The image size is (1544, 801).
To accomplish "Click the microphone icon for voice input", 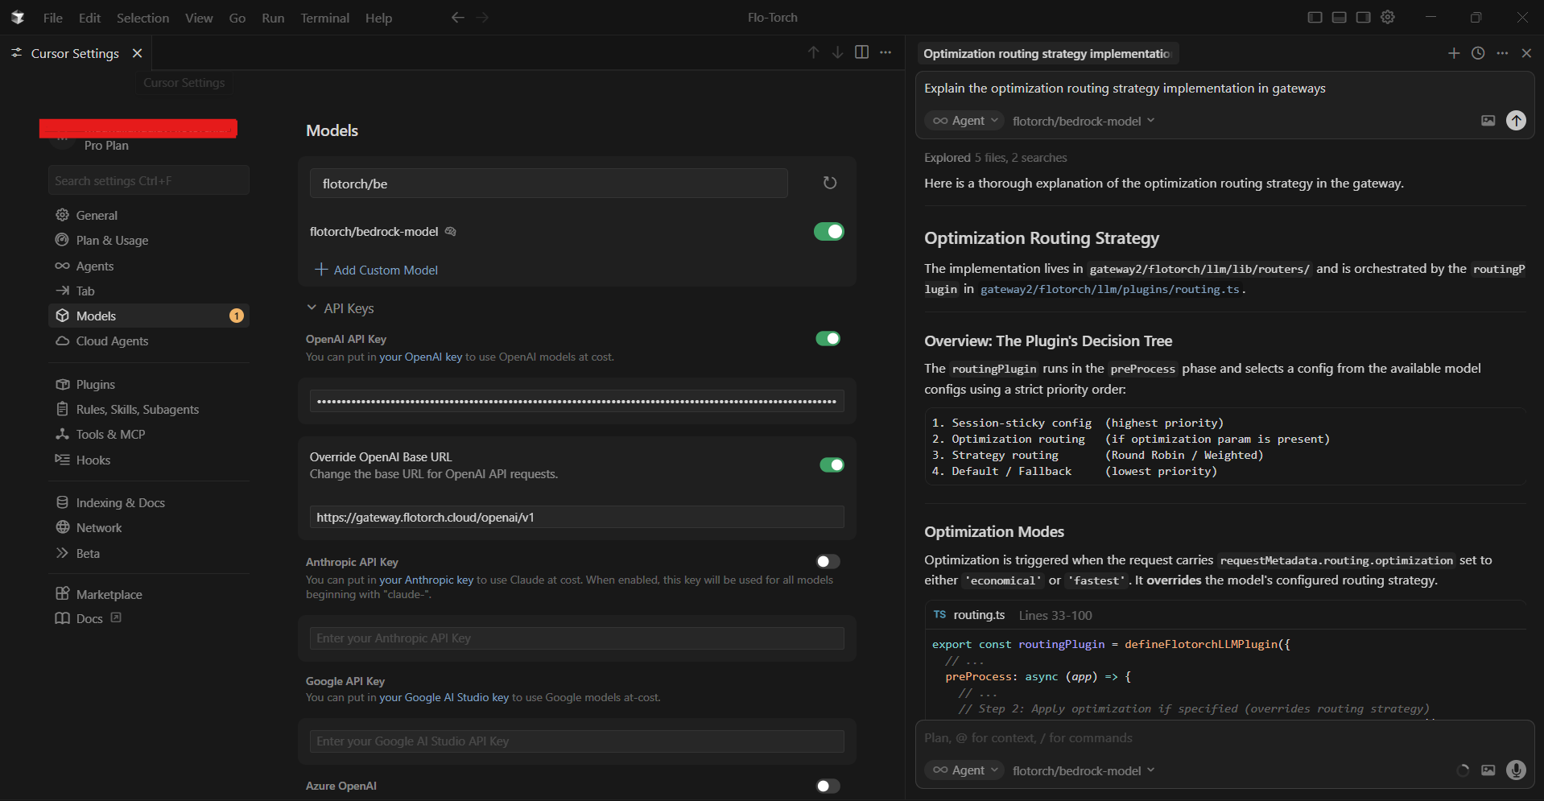I will point(1517,770).
